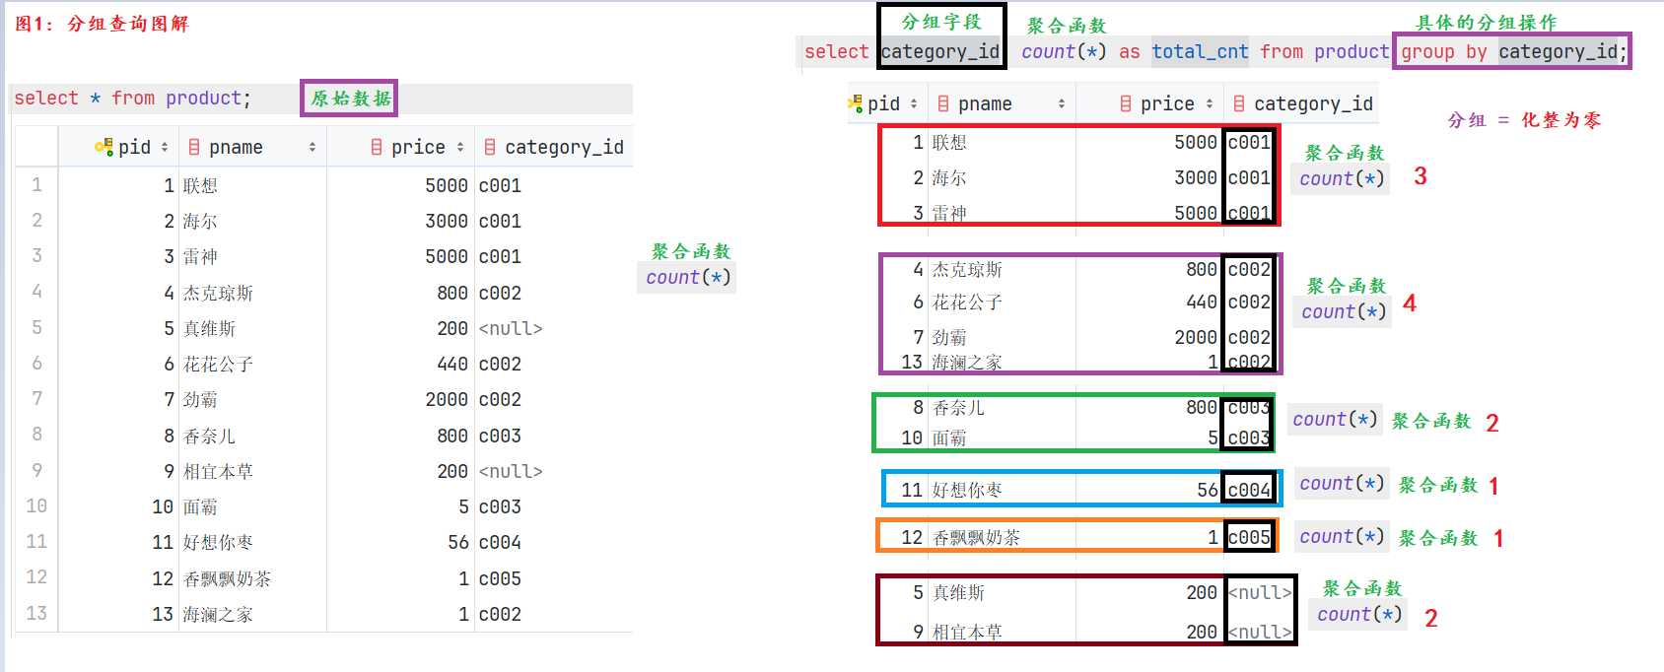
Task: Click price '3000' in the original data table
Action: (447, 221)
